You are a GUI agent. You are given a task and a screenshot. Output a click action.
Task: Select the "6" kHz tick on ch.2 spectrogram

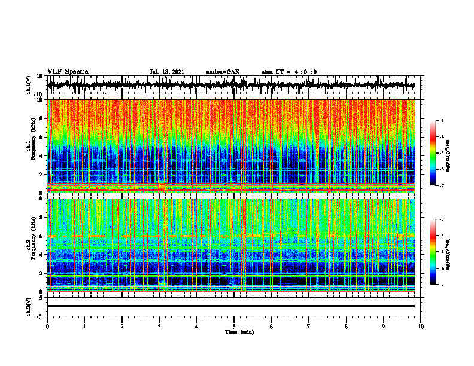click(42, 236)
